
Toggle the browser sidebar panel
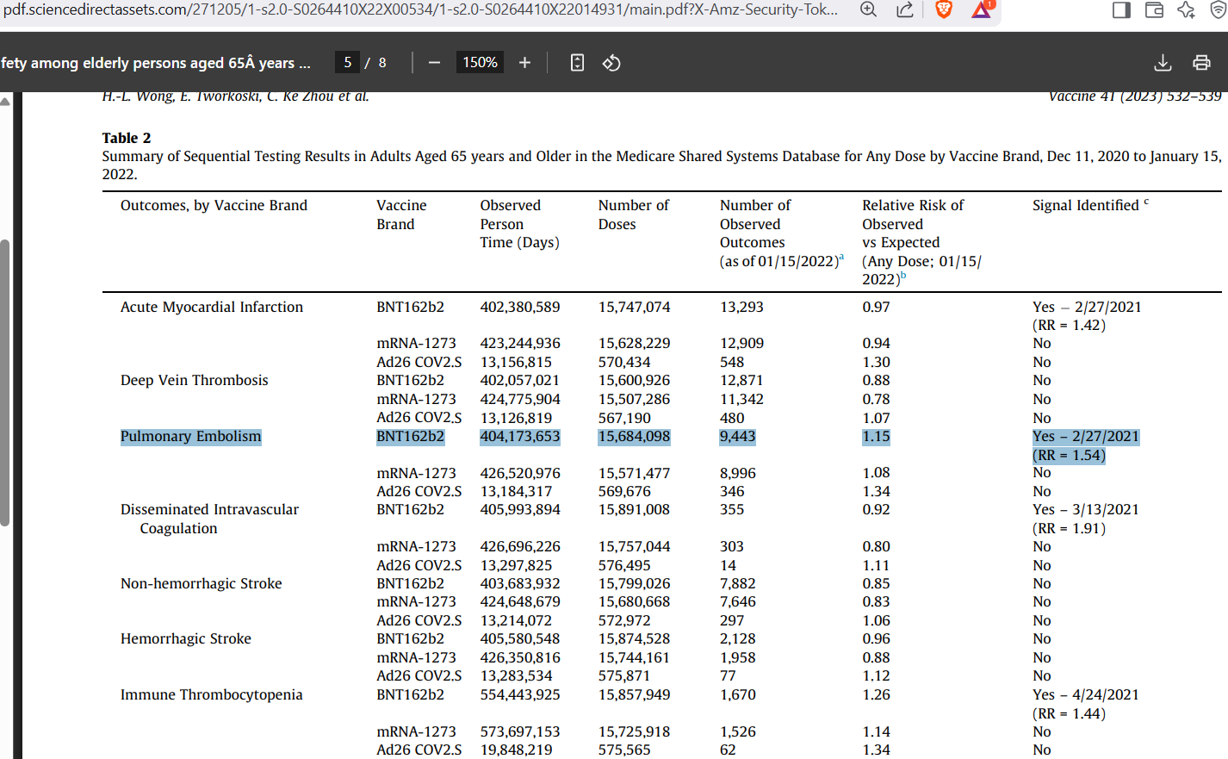click(1121, 9)
